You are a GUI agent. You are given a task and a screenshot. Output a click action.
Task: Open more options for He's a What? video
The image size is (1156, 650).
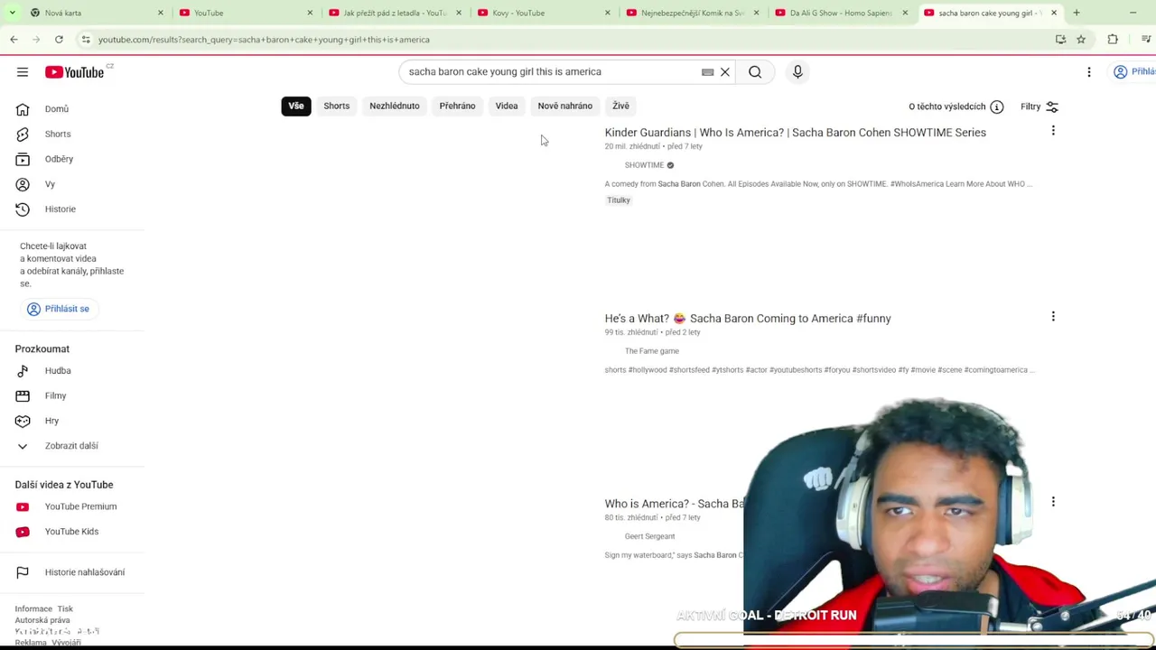(x=1053, y=317)
